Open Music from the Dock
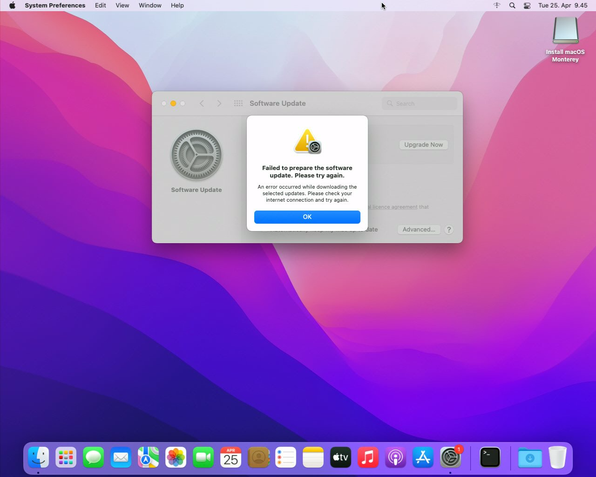 (368, 457)
